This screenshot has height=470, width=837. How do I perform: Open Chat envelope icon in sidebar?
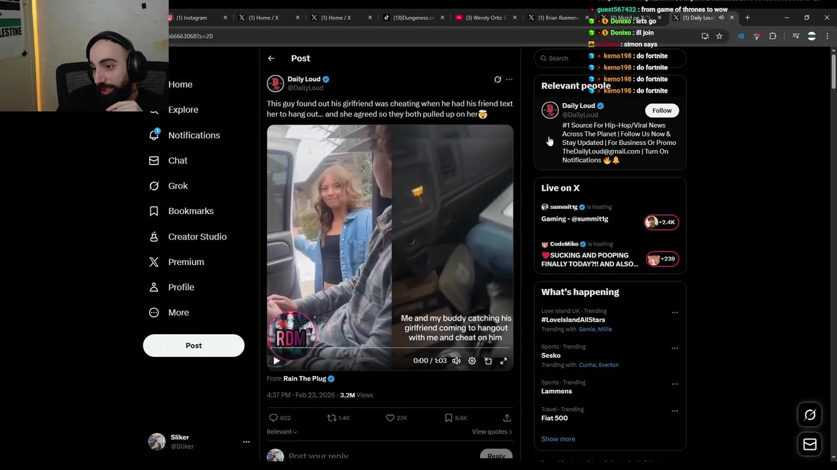[154, 161]
